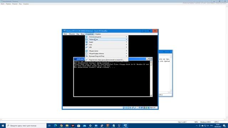Open Task View on the taskbar

(x=50, y=126)
